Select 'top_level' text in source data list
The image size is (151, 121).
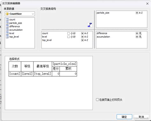tap(14, 37)
